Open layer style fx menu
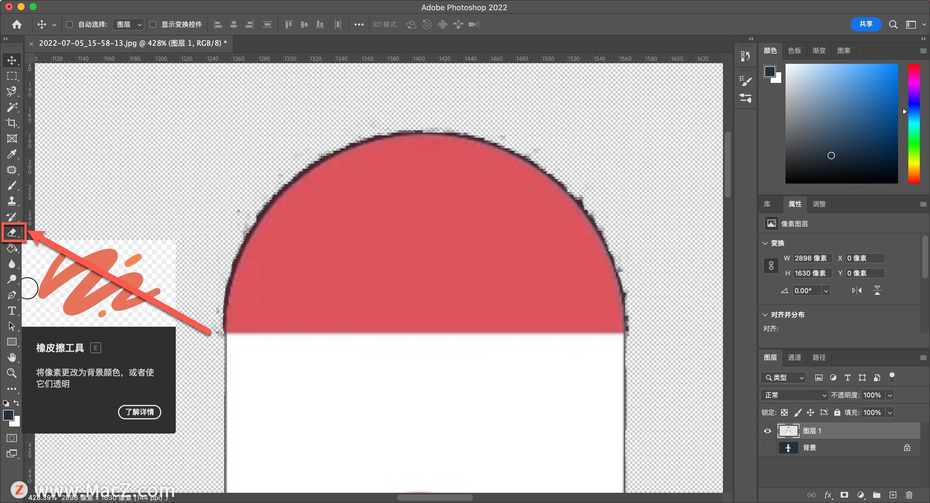 point(828,495)
